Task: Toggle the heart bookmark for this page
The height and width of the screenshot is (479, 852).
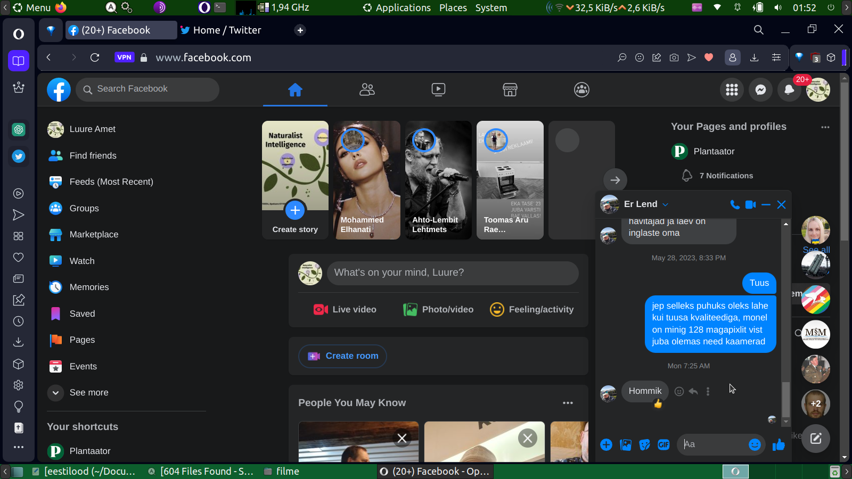Action: point(709,57)
